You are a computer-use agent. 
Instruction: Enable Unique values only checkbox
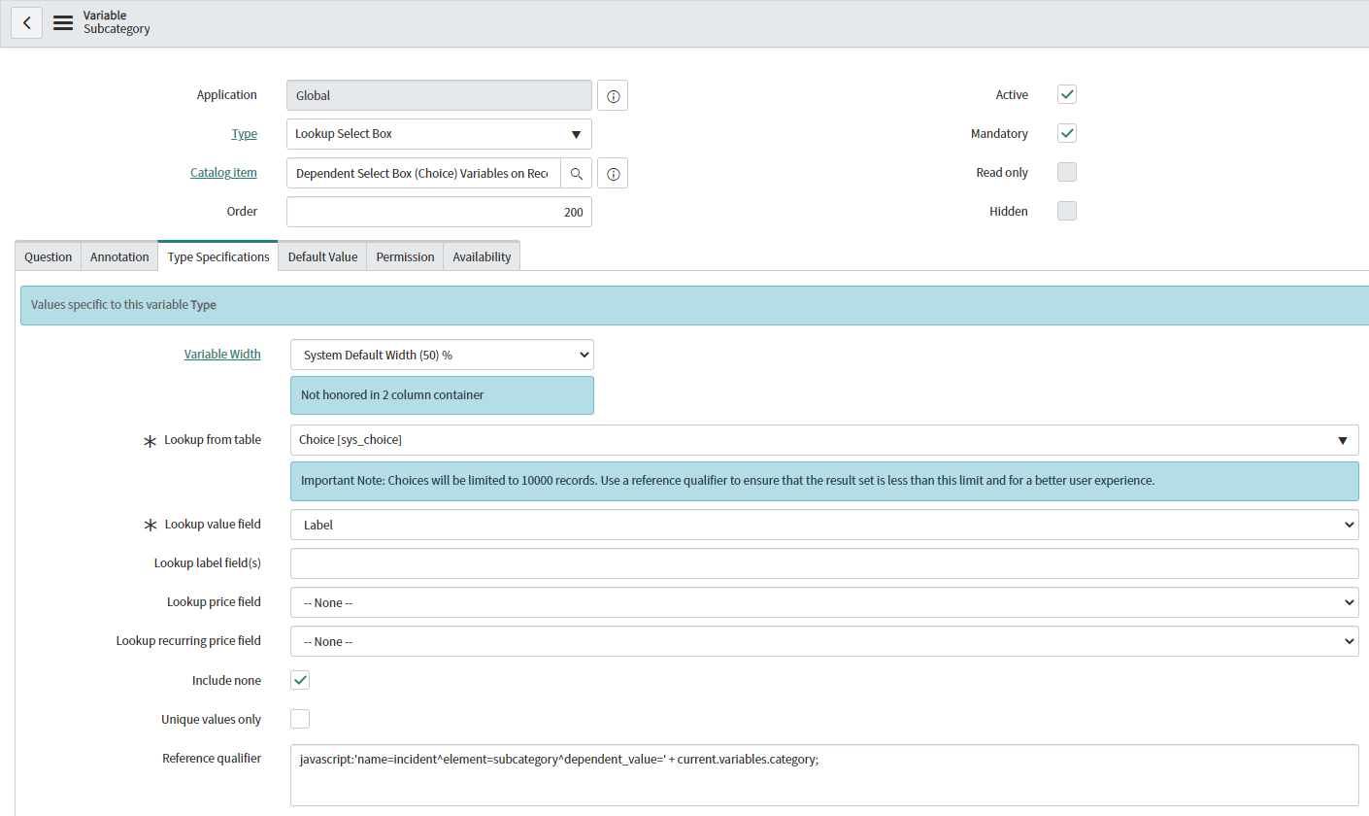click(x=300, y=719)
